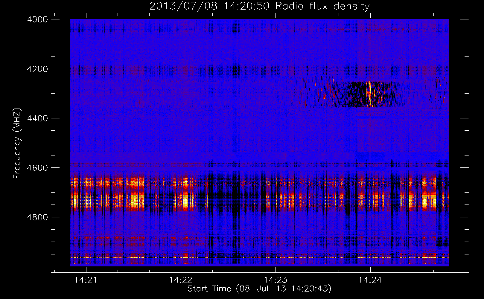
Task: Click the 14:22 time axis label
Action: tap(181, 280)
